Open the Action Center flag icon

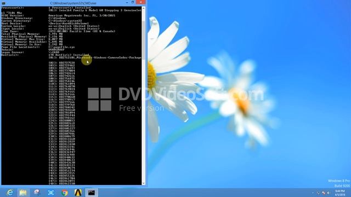[324, 193]
